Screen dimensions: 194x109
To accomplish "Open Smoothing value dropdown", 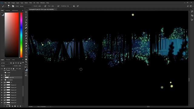I will [x=71, y=6].
